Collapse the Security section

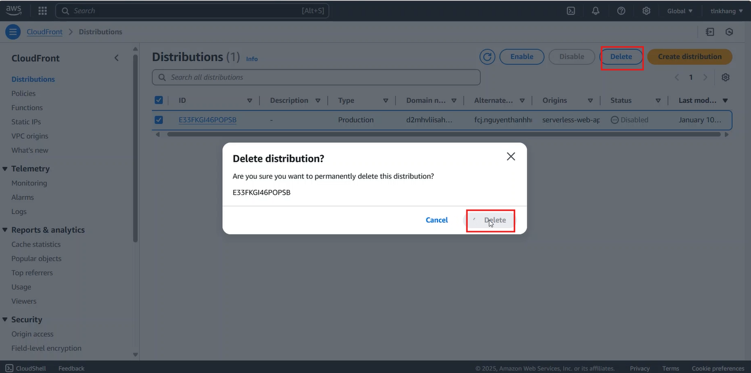5,319
